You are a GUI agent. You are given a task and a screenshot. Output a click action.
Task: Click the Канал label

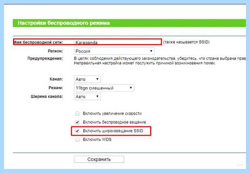(x=56, y=79)
